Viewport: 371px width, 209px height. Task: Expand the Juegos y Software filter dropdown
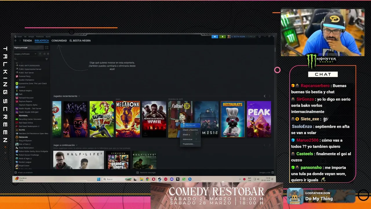click(x=25, y=54)
